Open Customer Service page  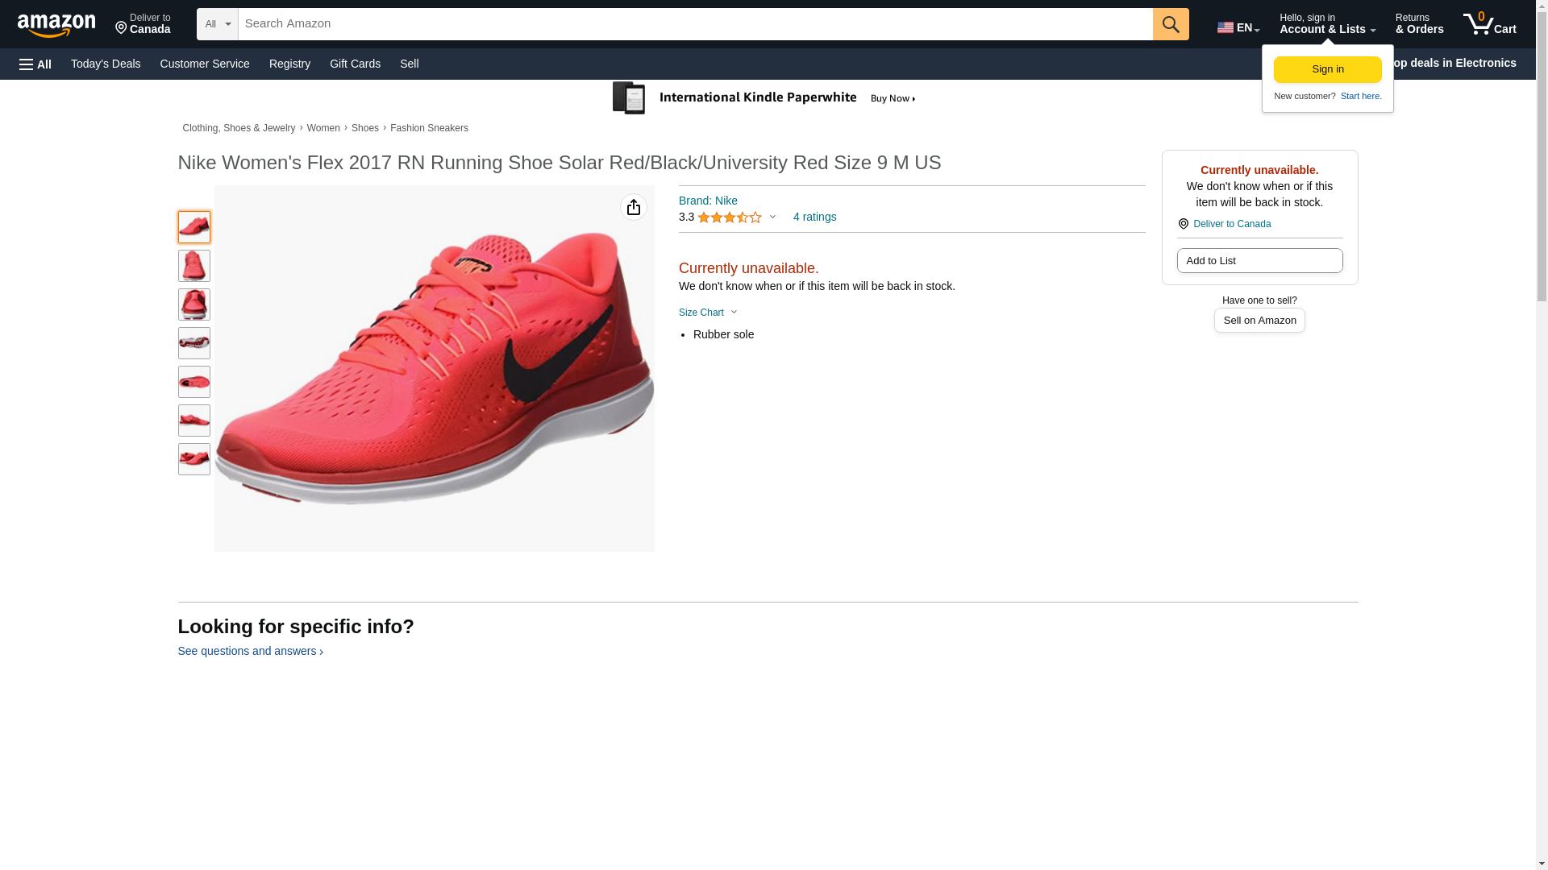pos(205,64)
